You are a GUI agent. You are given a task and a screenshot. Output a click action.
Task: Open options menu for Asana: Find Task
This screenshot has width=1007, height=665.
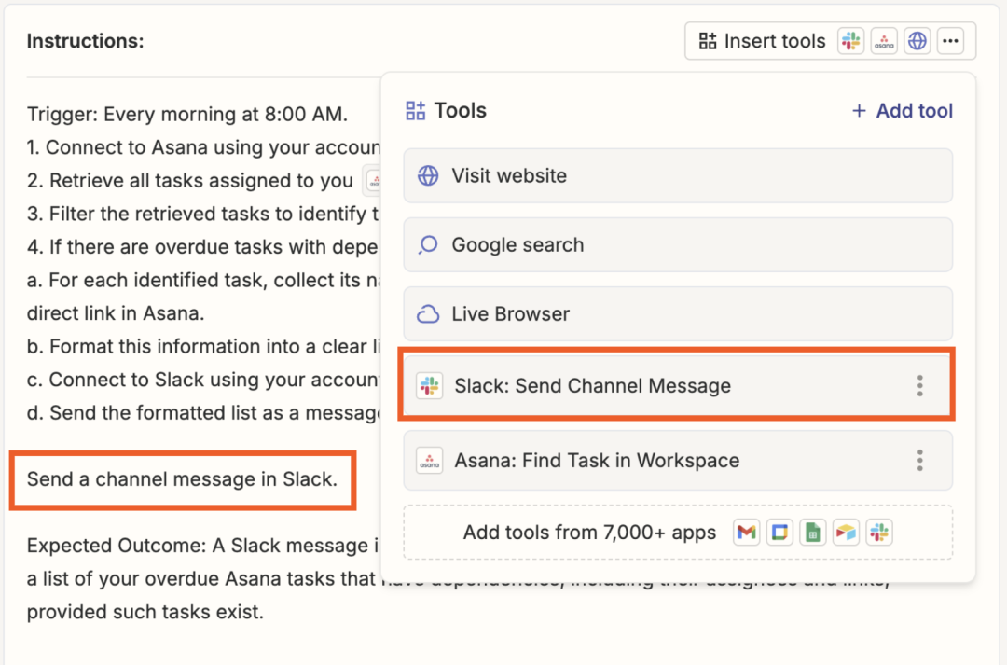920,461
